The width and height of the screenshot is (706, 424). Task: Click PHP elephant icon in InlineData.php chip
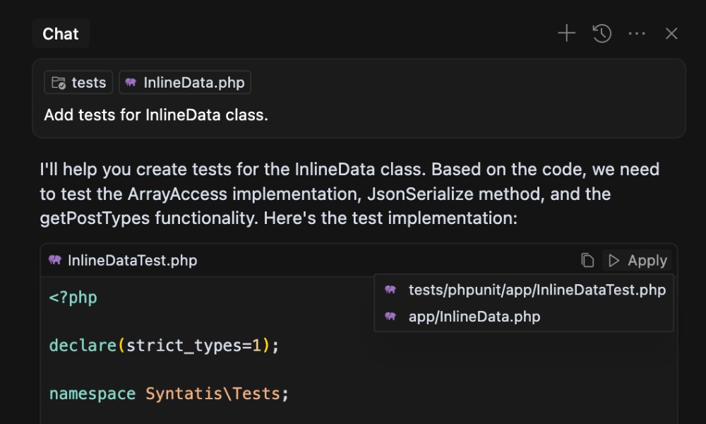point(131,83)
